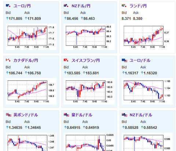This screenshot has width=176, height=151.
Task: Click the Aussie Dollar/Dollar flag icon
Action: [x=66, y=115]
